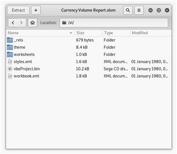Select the vbaProject.bin file icon
This screenshot has height=154, width=177.
coord(10,69)
